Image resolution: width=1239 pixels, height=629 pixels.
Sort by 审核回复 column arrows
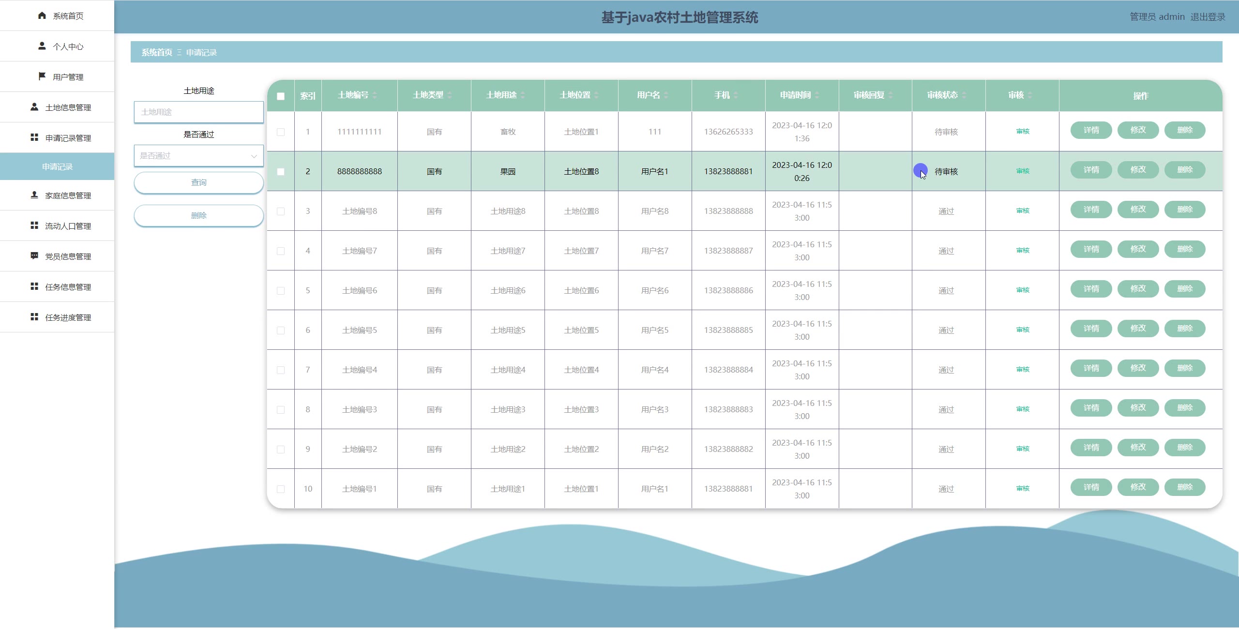[891, 95]
